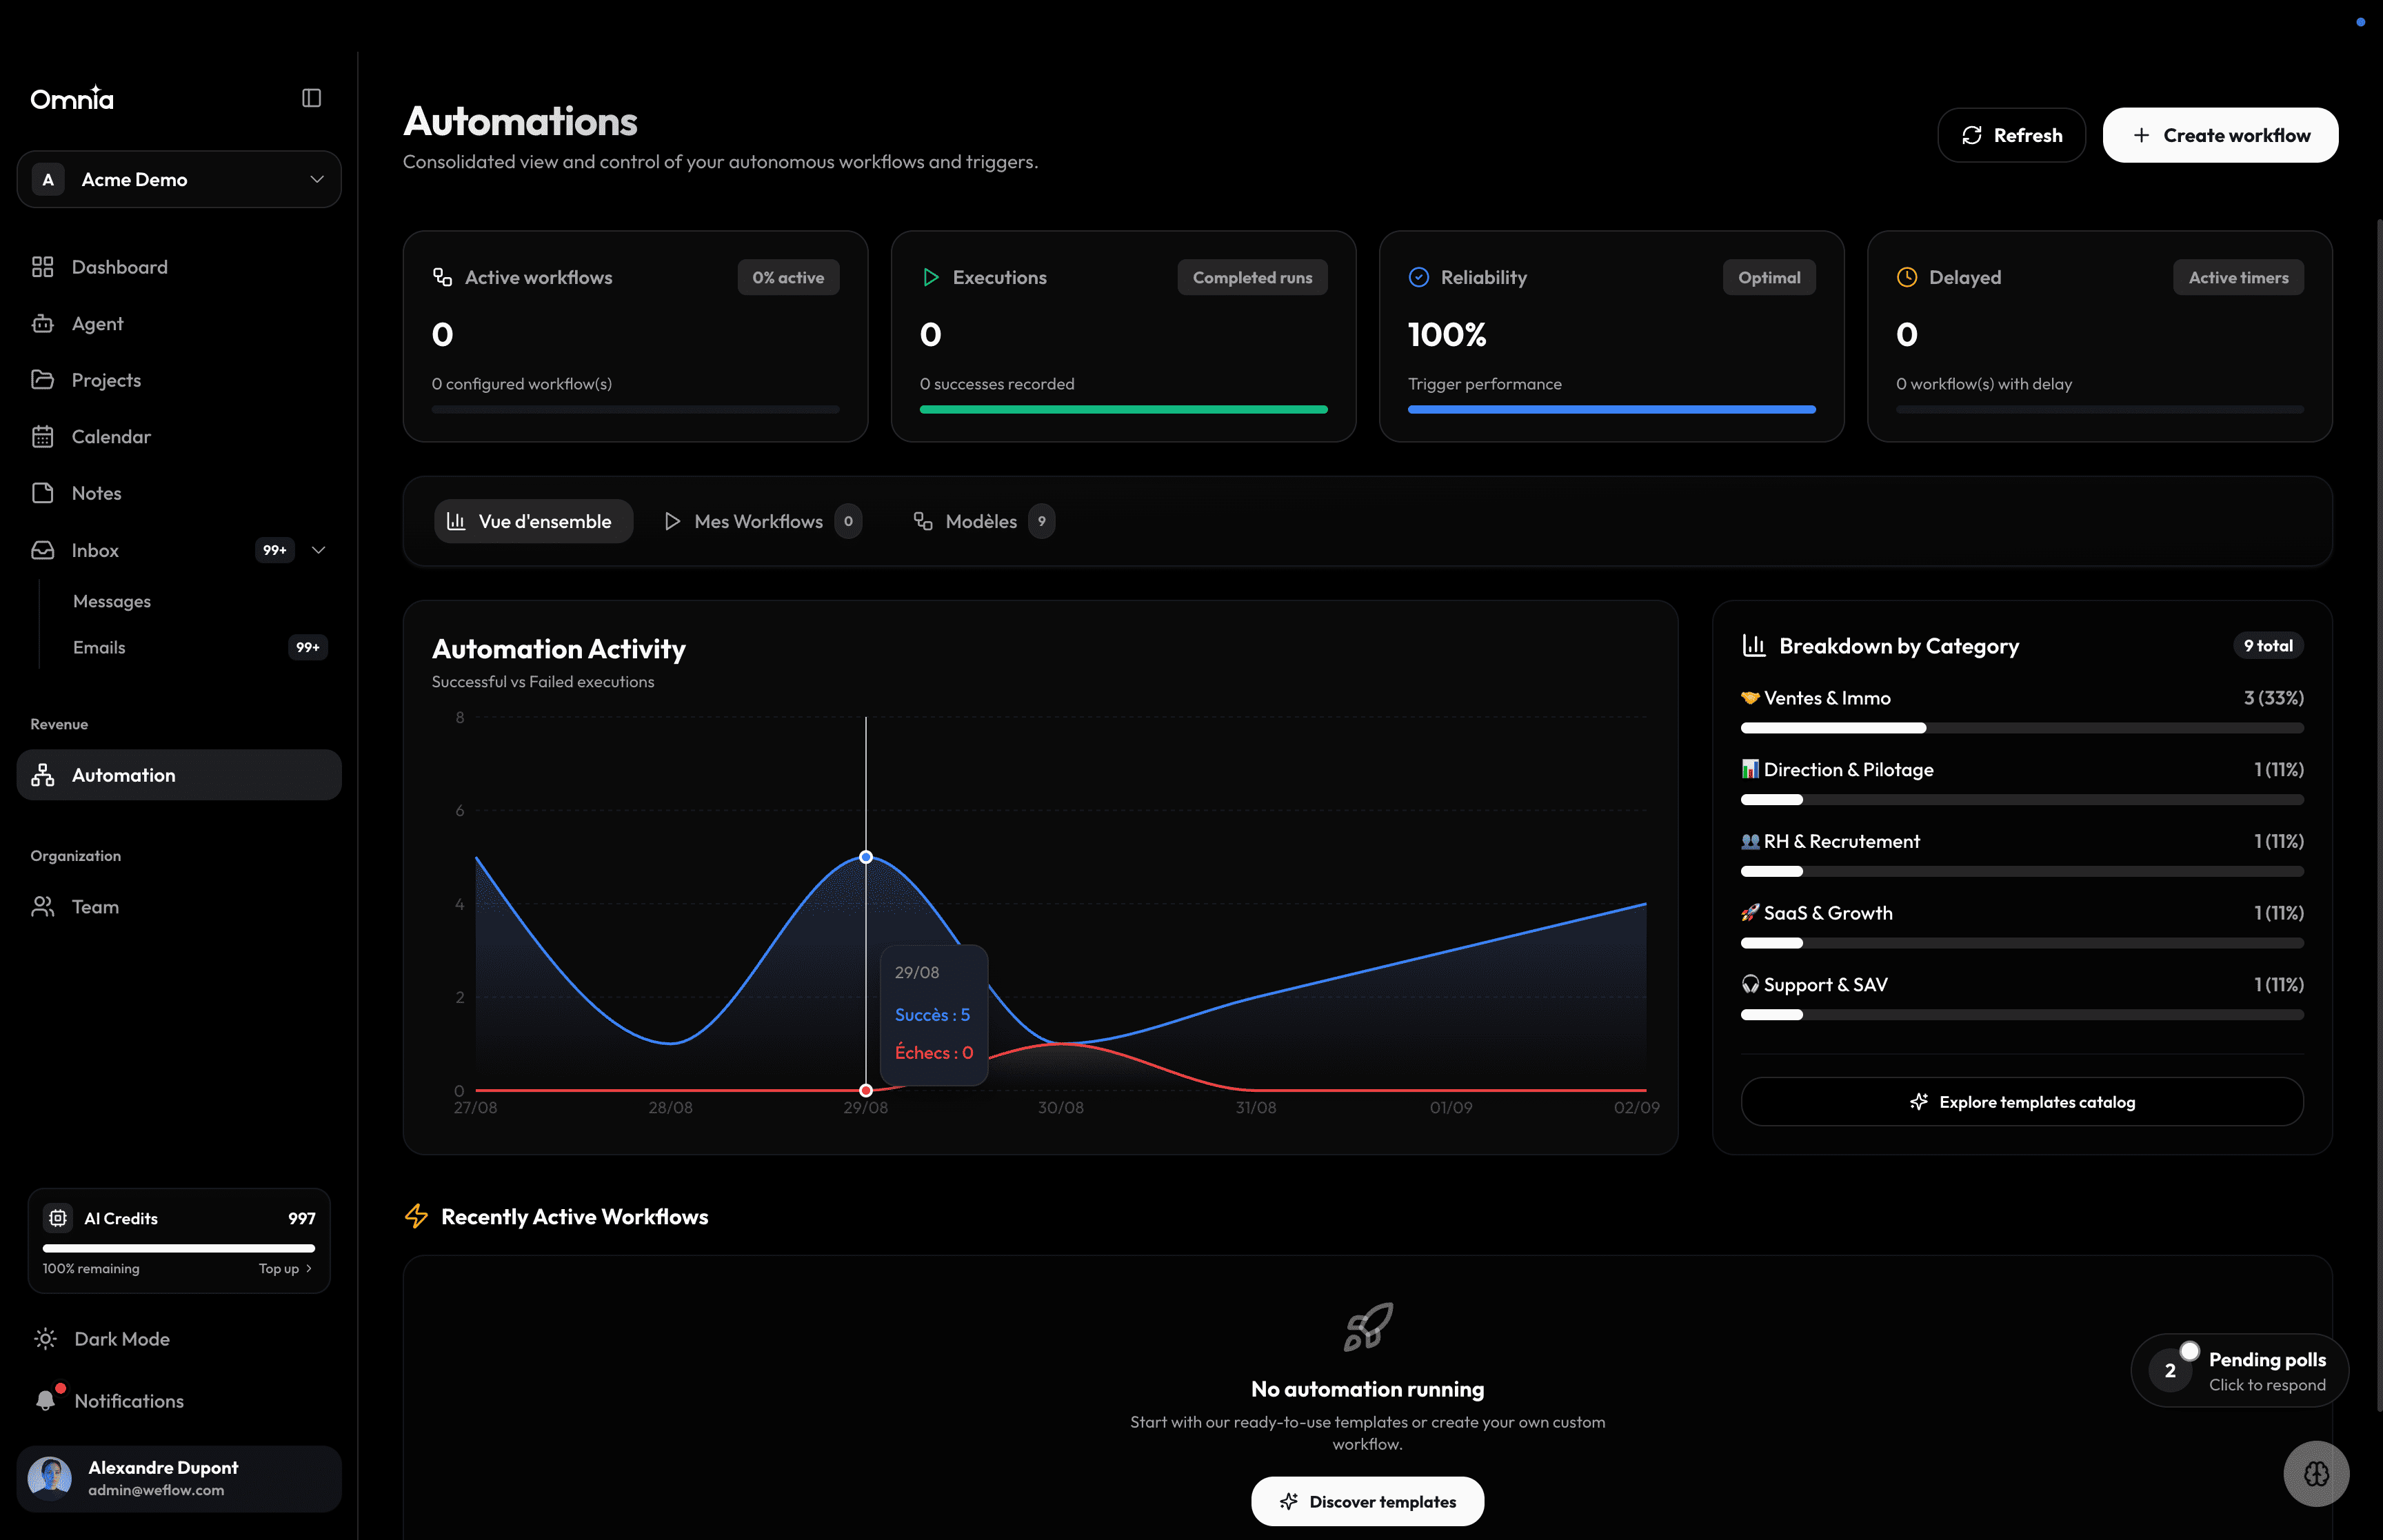Click the Reliability checkmark icon
Image resolution: width=2383 pixels, height=1540 pixels.
click(1418, 277)
